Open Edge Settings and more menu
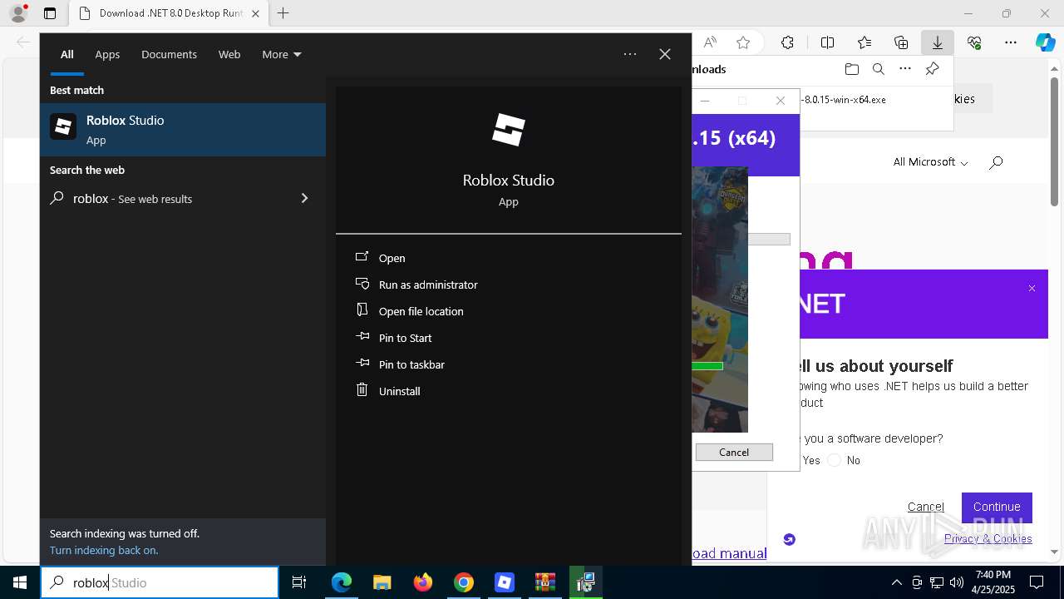 pos(1011,42)
